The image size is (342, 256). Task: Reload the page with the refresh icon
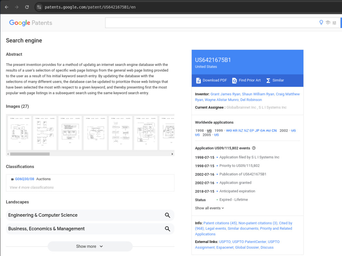[27, 7]
